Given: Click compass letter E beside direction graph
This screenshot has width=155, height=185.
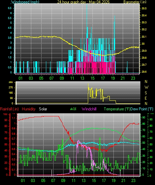Looking at the screenshot, I should [146, 98].
